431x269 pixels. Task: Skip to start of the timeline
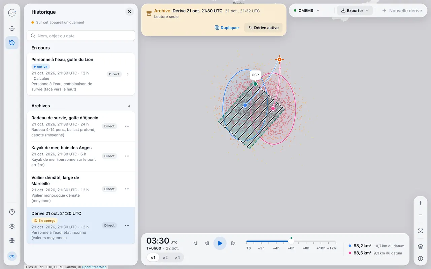tap(195, 243)
